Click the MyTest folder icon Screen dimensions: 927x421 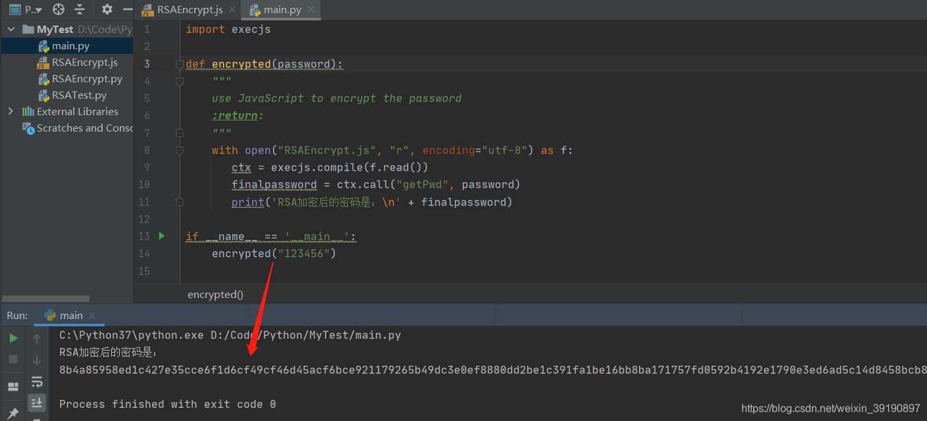[x=28, y=30]
